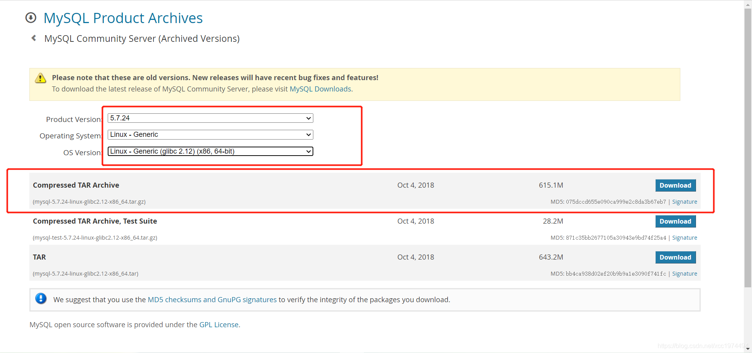Click MD5 value bb4ca938d02ef20b9b9a1e3090f741fc
752x353 pixels.
pyautogui.click(x=616, y=274)
